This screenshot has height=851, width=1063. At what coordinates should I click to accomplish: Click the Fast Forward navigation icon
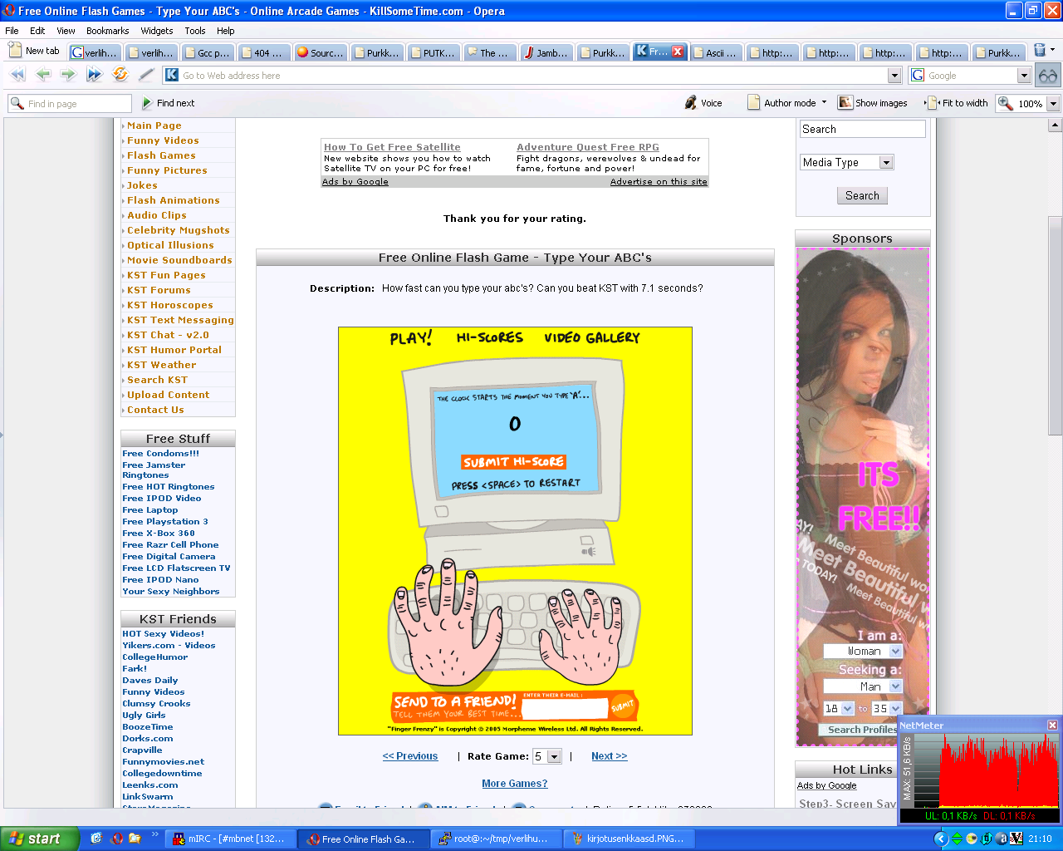pos(94,75)
